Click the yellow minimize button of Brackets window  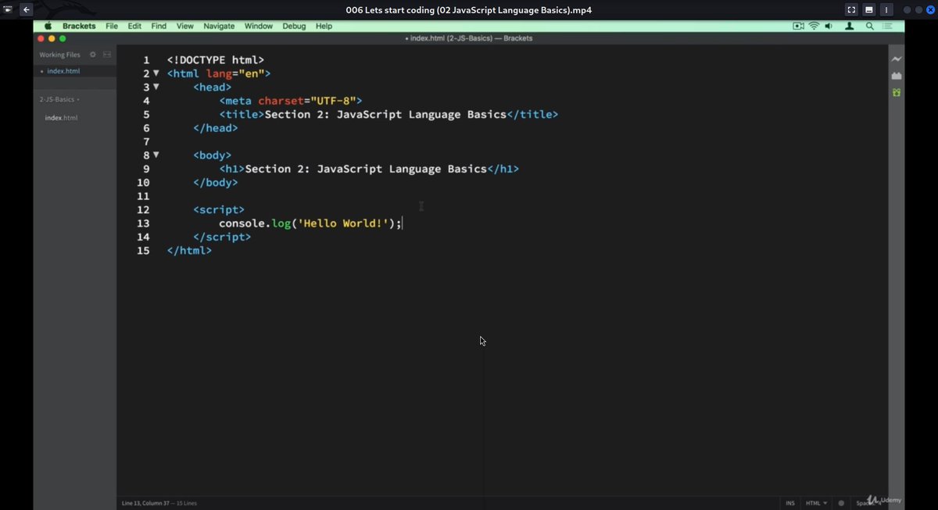(x=52, y=38)
